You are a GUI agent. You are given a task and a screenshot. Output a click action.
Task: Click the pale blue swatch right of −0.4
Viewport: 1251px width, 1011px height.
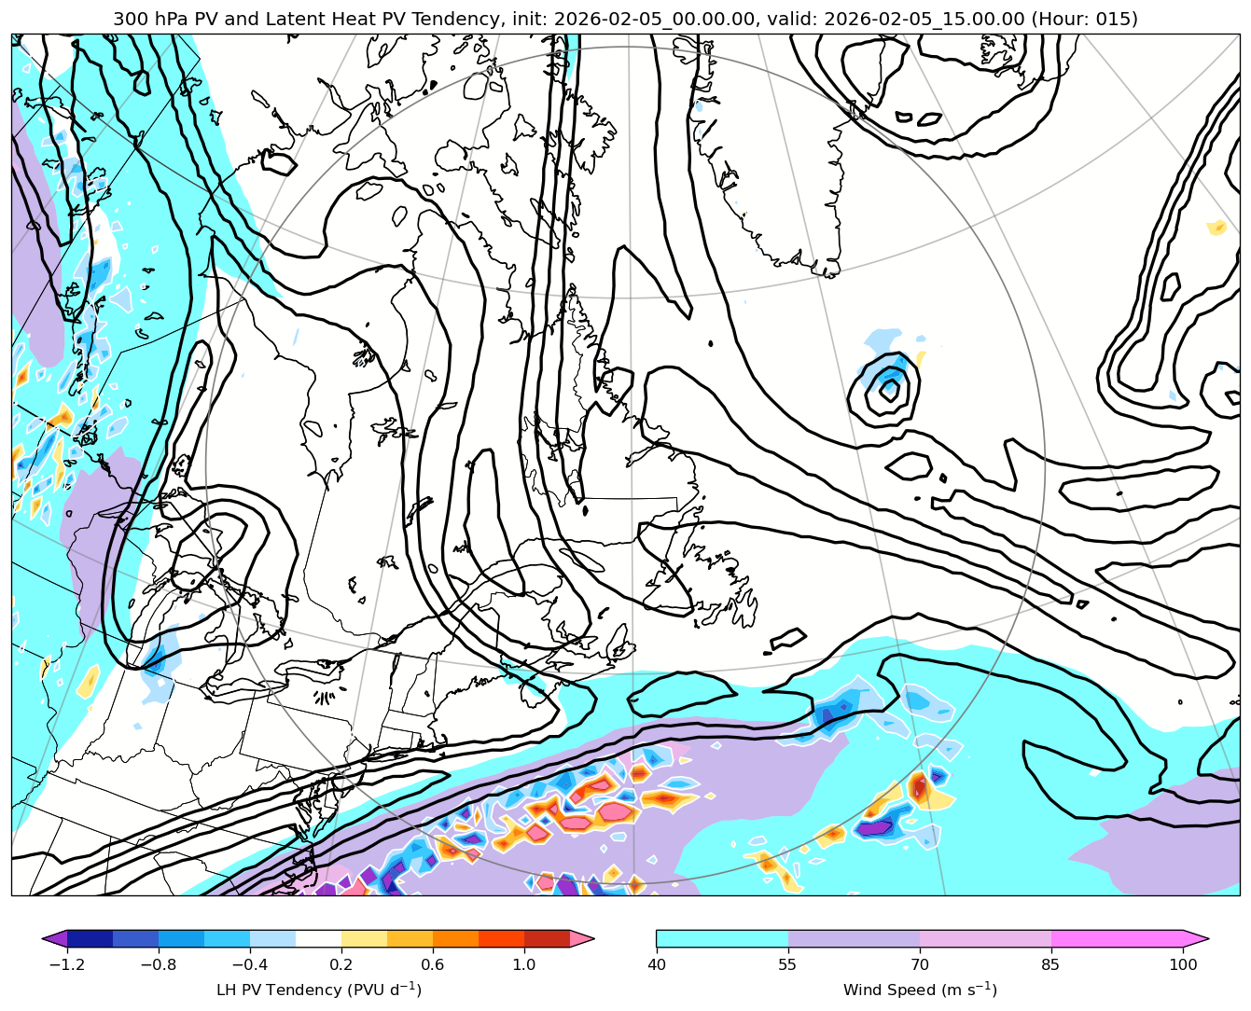272,938
